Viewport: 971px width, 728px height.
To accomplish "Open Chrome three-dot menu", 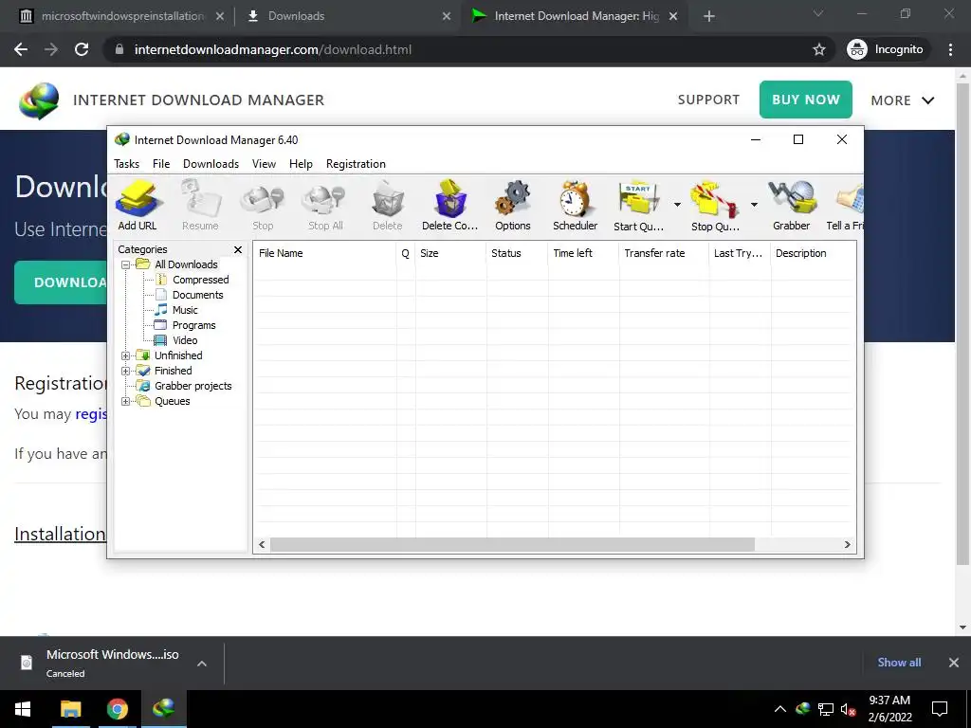I will 950,49.
